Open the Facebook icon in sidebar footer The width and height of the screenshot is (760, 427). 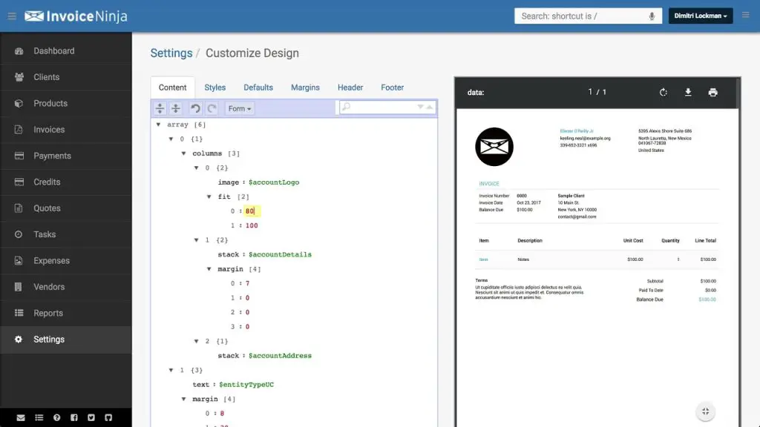74,417
